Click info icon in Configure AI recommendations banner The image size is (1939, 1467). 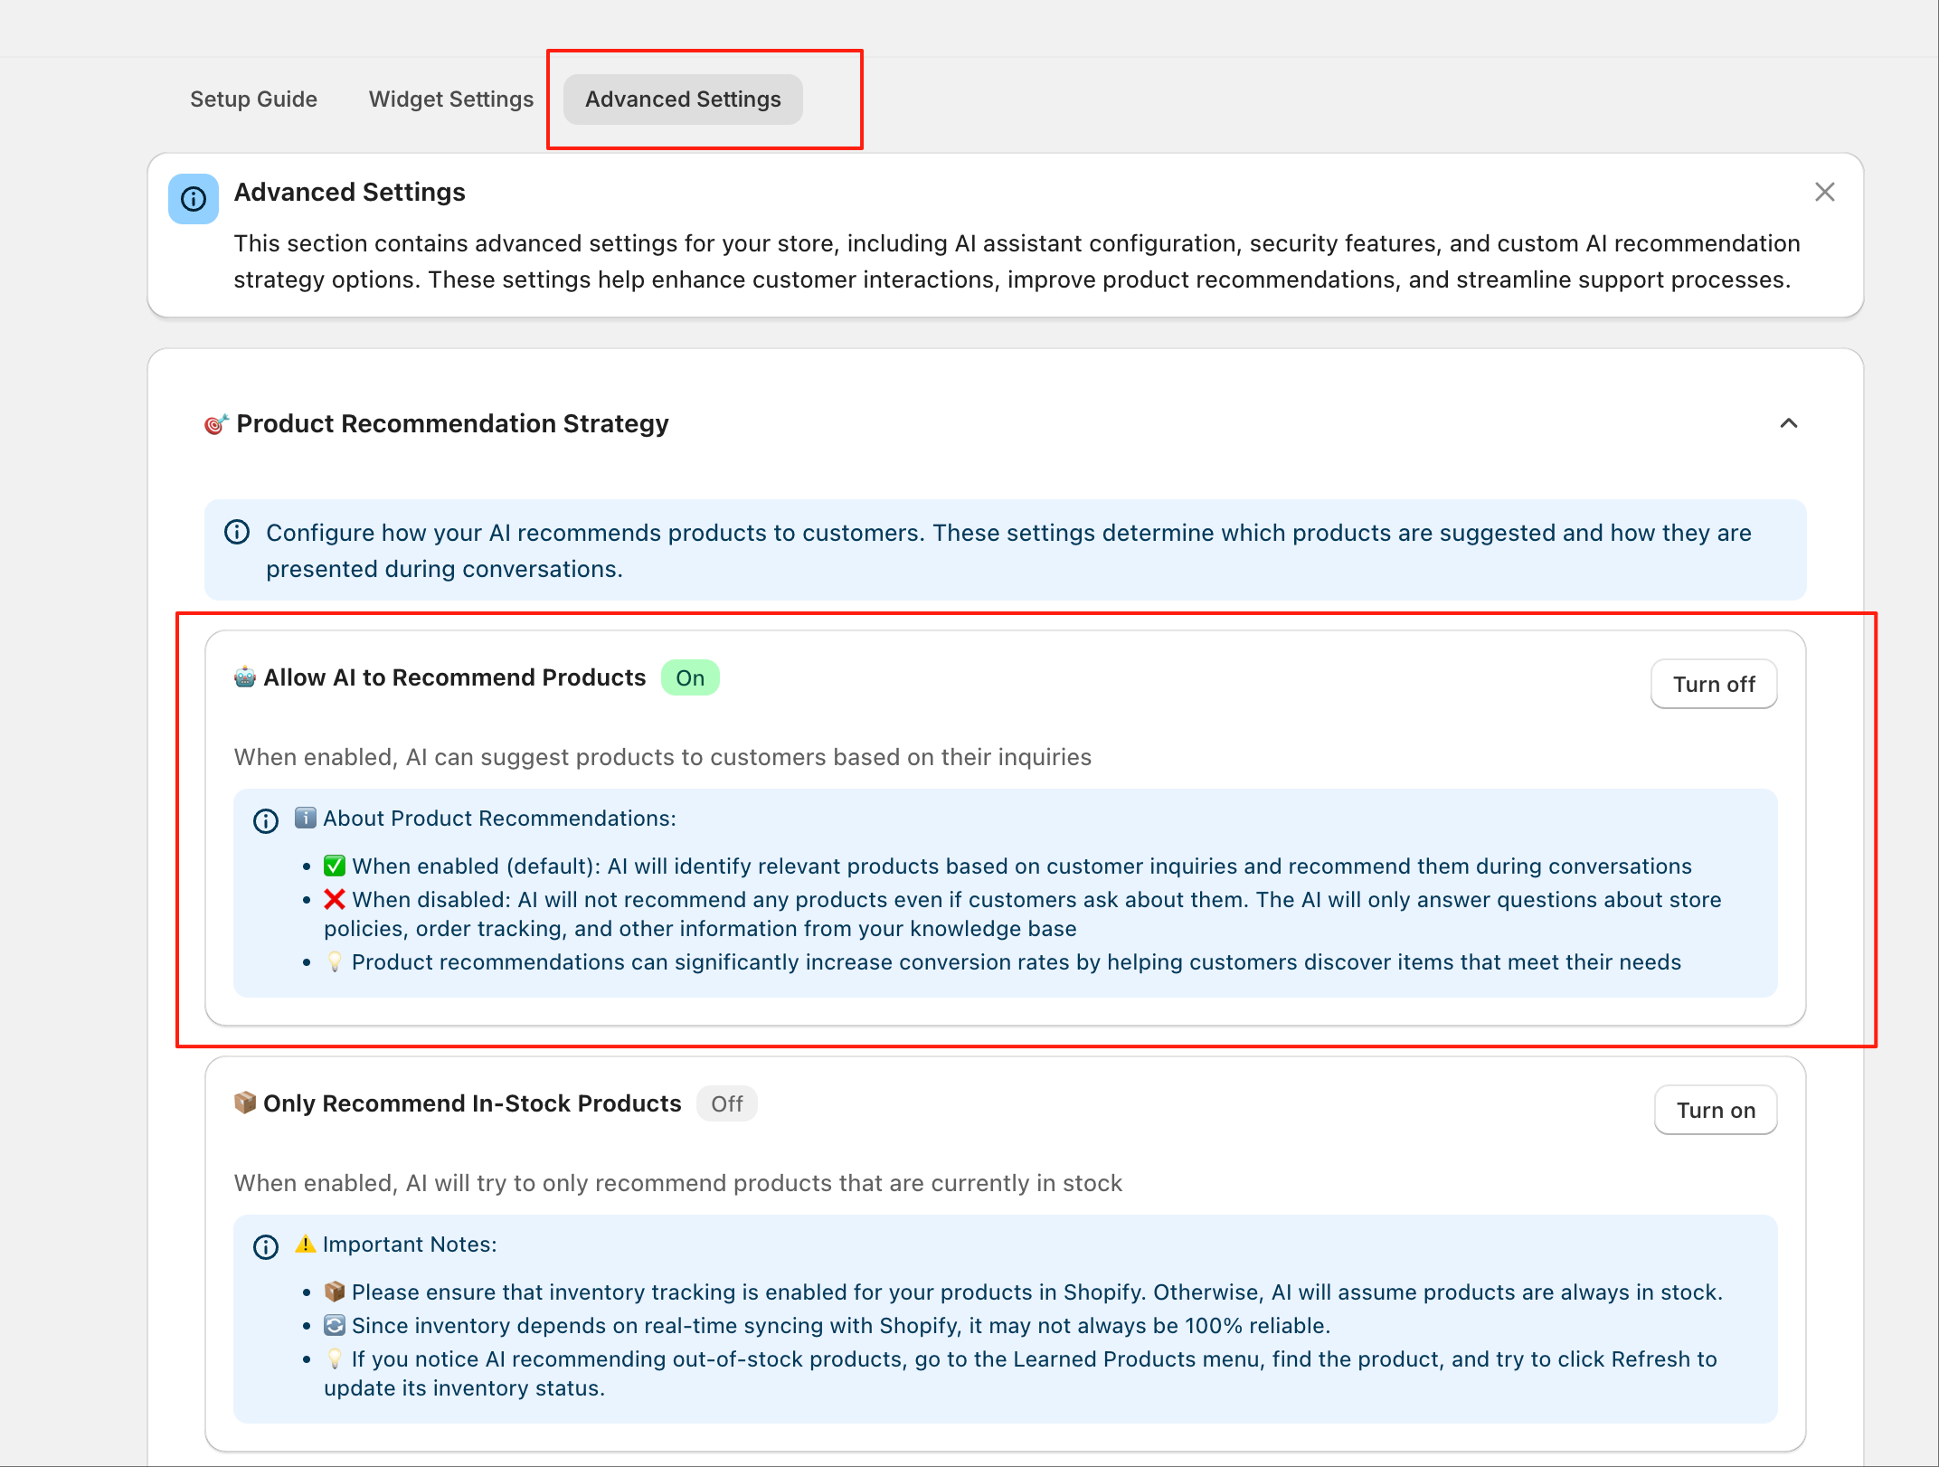click(x=237, y=533)
